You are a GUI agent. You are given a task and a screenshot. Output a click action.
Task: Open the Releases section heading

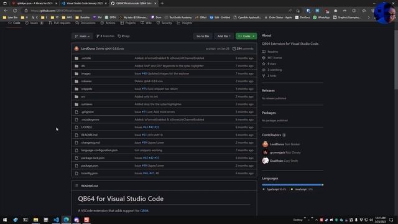coord(268,90)
